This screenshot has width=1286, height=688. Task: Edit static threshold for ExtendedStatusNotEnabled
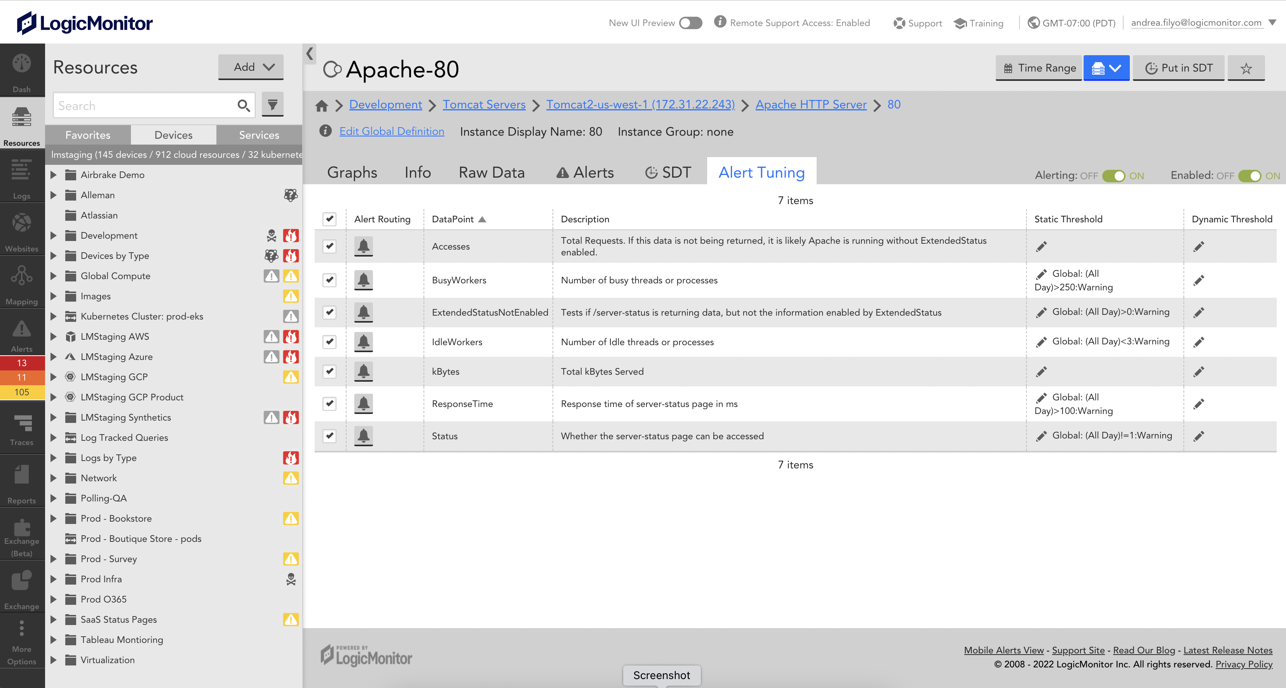[1041, 313]
